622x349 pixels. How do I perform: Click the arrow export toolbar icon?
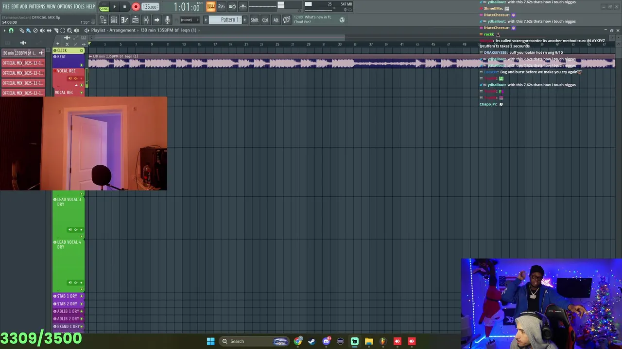(156, 20)
